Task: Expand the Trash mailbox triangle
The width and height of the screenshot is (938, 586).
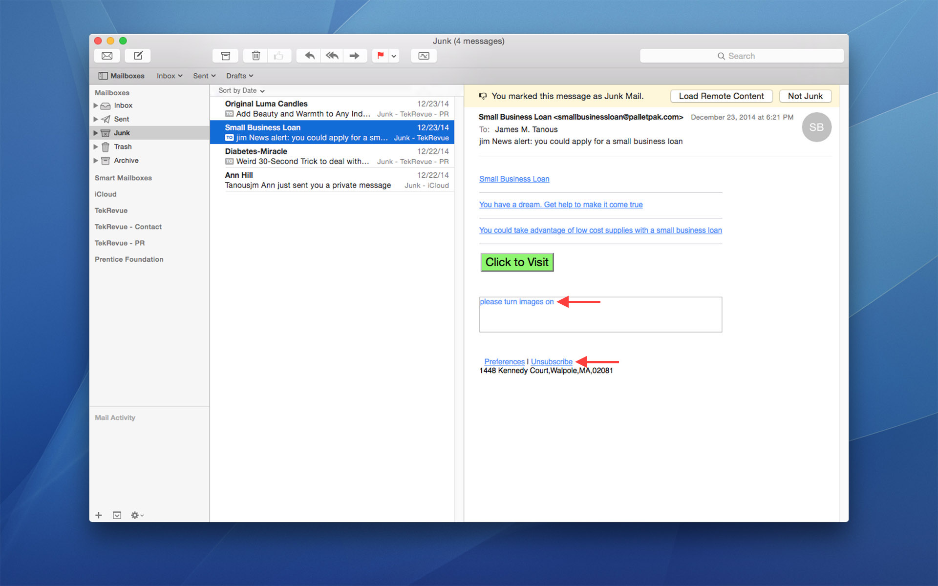Action: (96, 146)
